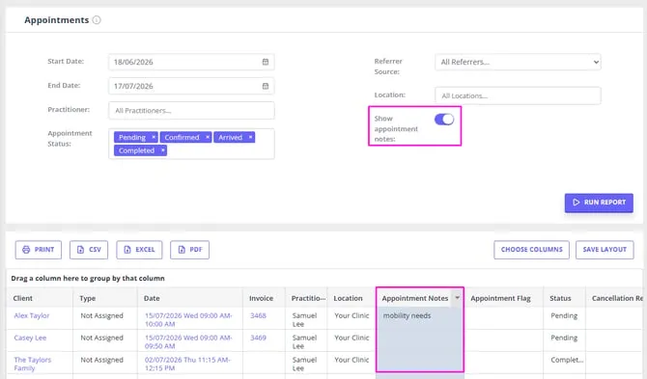Screen dimensions: 647x379
Task: Run the appointments report
Action: coord(599,203)
